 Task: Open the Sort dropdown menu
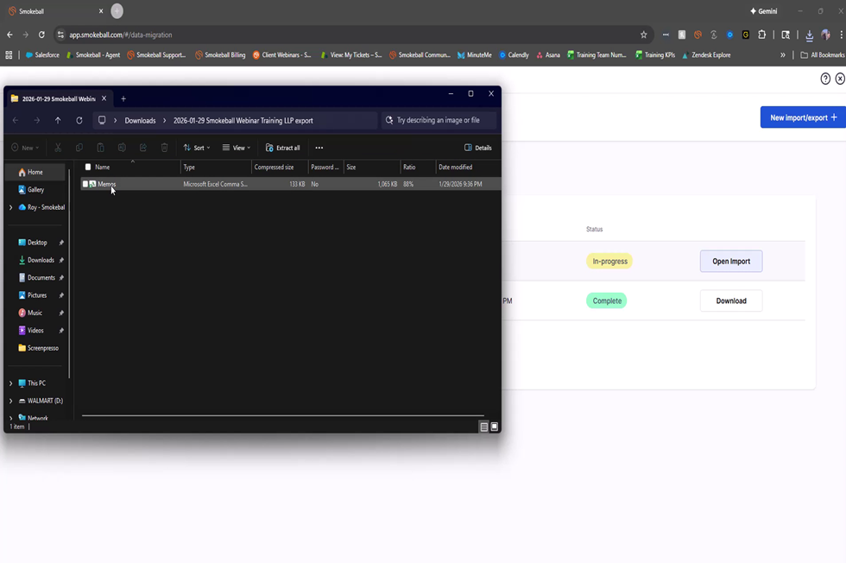coord(197,148)
